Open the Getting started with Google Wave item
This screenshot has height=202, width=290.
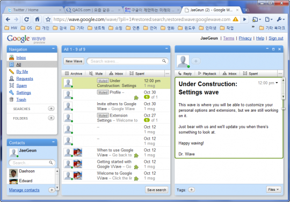[x=116, y=164]
